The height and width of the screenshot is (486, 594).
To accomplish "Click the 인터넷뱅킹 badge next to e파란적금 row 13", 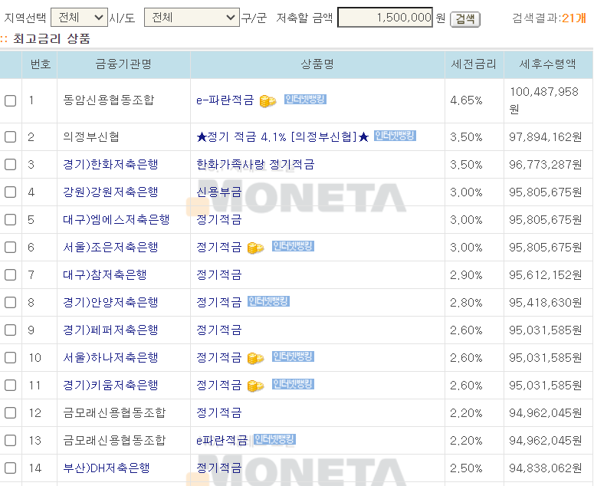I will click(x=274, y=439).
